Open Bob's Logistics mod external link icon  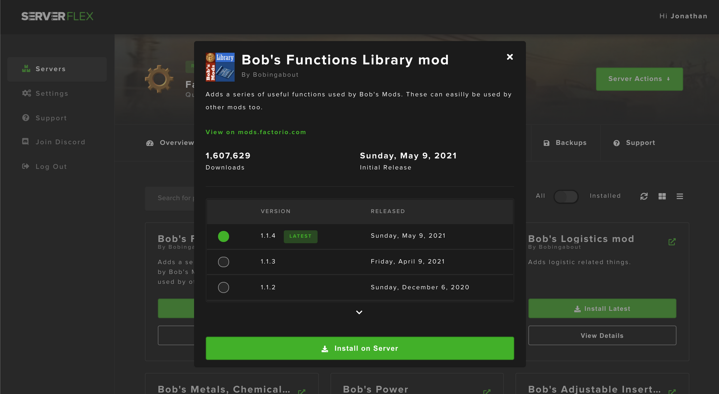coord(672,242)
